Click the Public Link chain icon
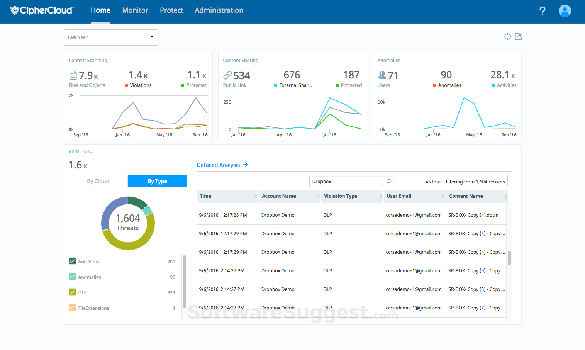The width and height of the screenshot is (585, 350). [227, 75]
